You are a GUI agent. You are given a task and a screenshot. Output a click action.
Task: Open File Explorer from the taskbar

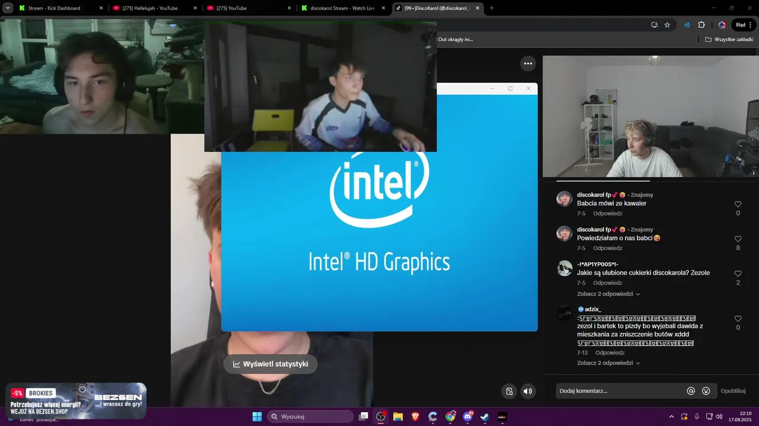point(398,417)
